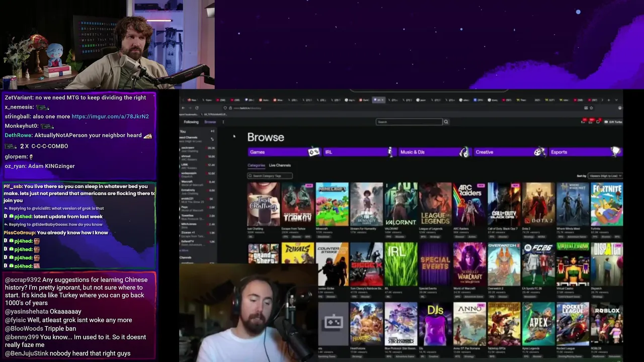Click the IRL category banner

359,152
